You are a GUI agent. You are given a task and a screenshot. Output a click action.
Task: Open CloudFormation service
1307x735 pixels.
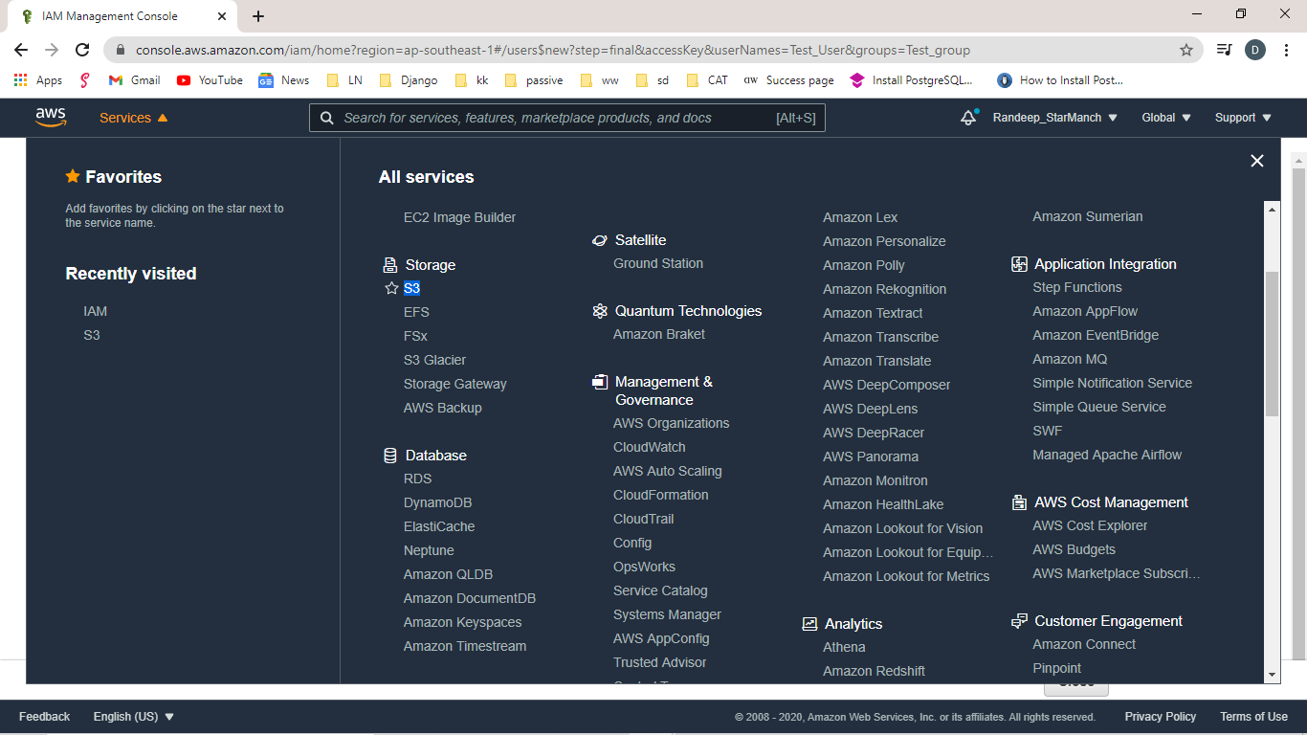click(x=660, y=495)
